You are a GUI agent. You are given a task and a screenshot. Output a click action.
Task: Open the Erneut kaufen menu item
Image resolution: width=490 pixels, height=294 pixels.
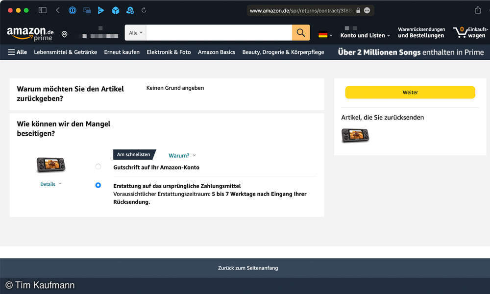pos(122,52)
